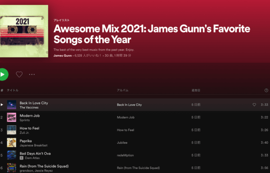
Task: Open the three-dot more options menu
Action: click(32, 74)
